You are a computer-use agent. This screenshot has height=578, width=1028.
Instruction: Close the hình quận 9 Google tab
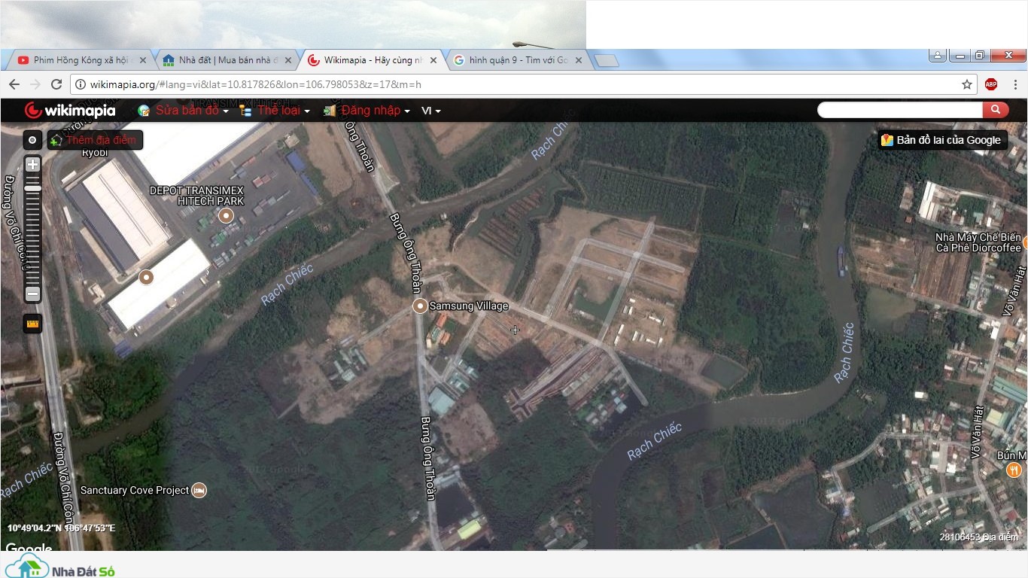(x=579, y=60)
